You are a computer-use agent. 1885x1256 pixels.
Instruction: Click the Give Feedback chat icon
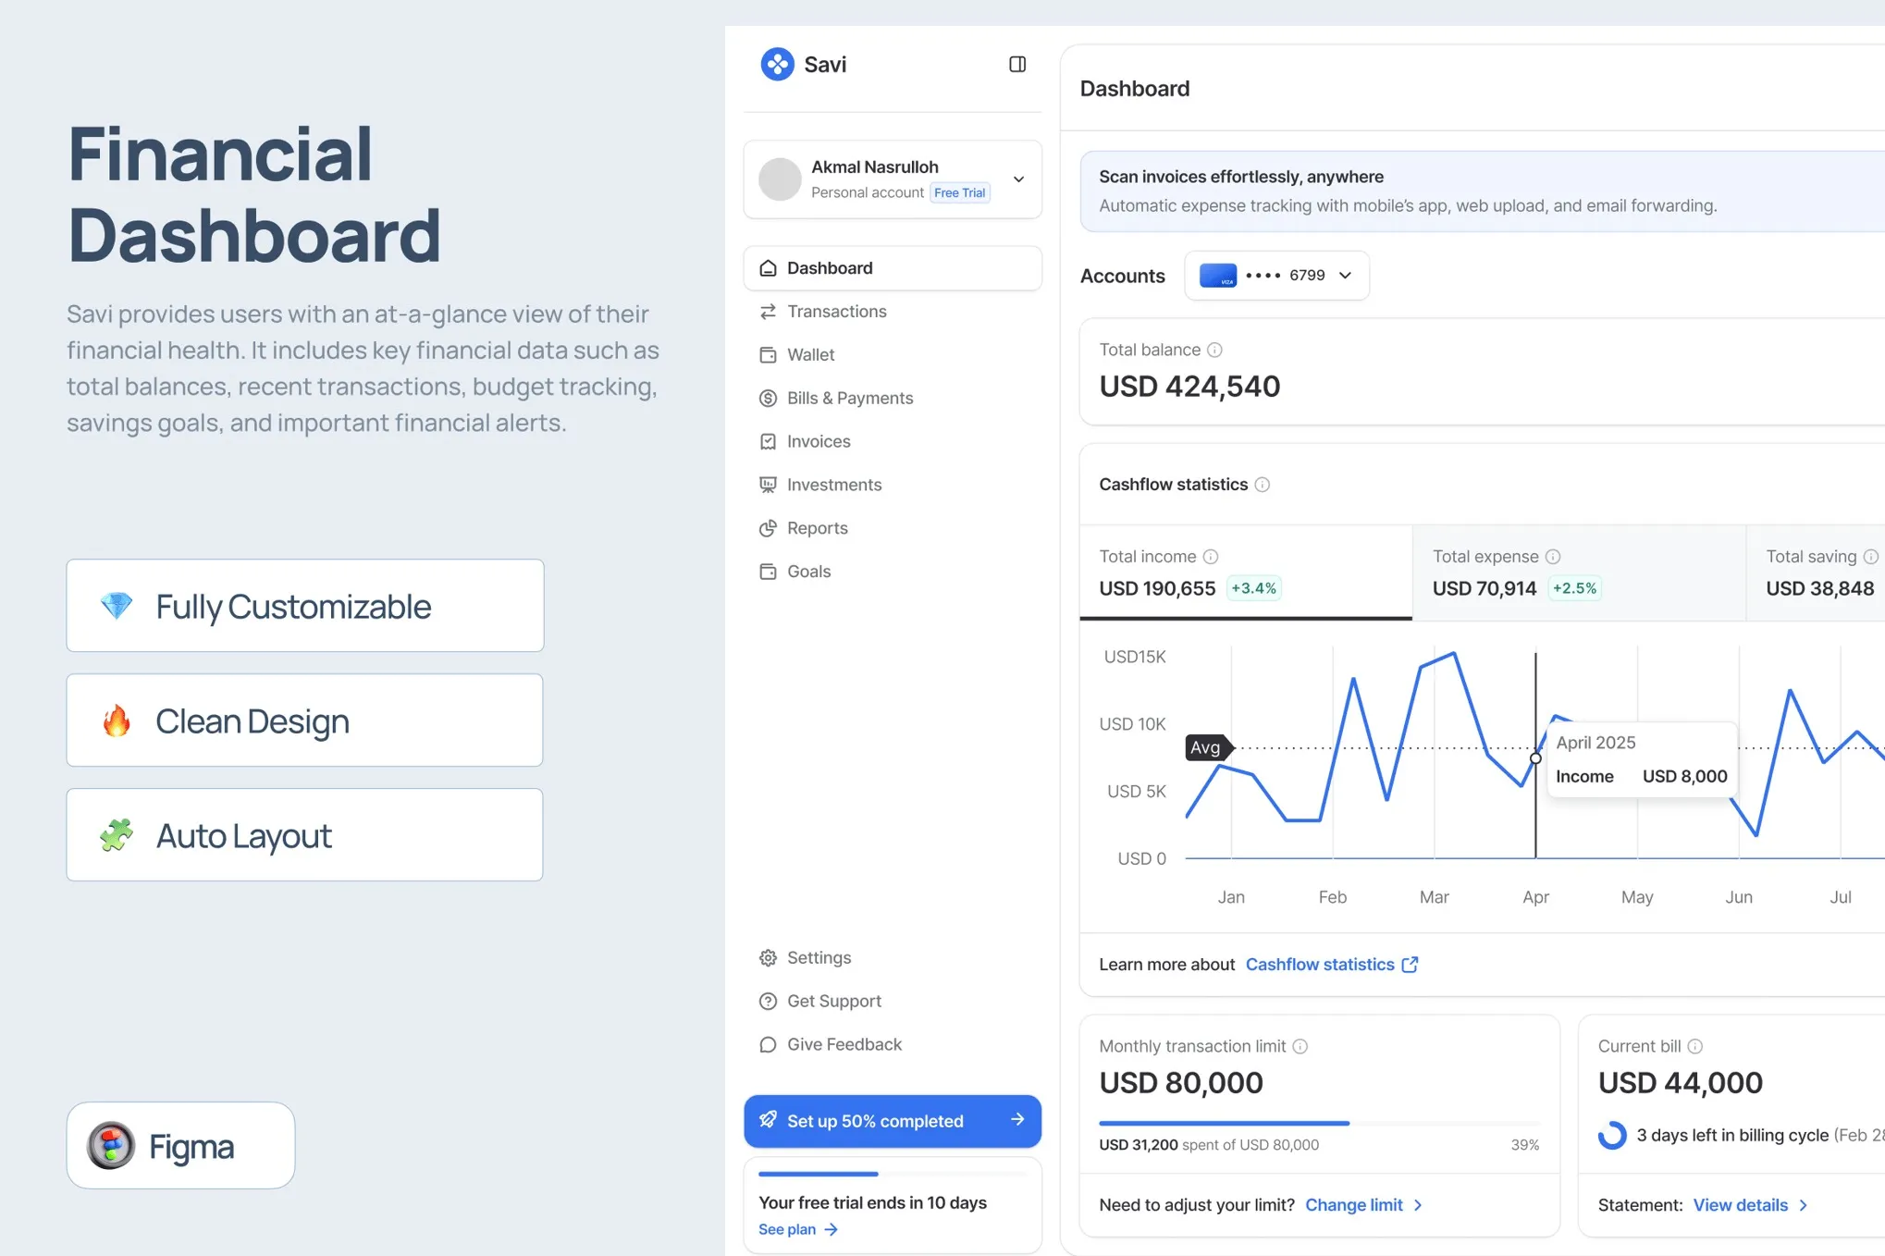(768, 1045)
